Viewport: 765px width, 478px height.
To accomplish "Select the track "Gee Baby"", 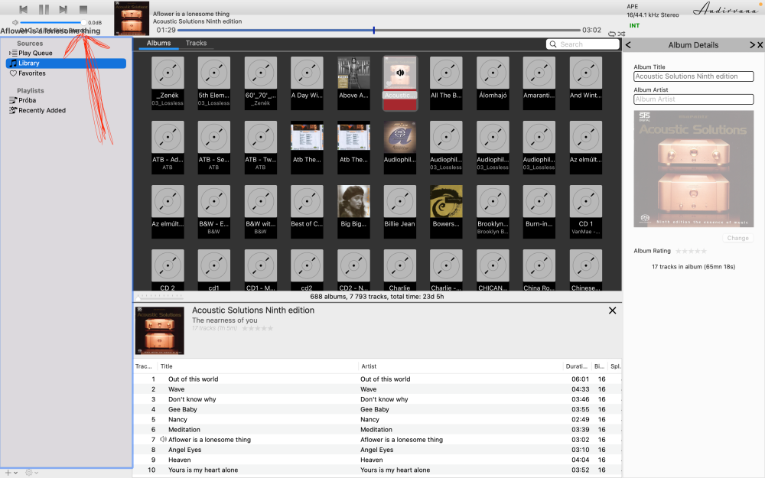I will point(378,410).
